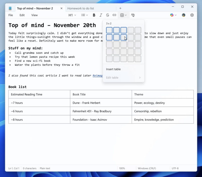Toggle bold formatting
Viewport: 202px width, 177px height.
(94, 15)
